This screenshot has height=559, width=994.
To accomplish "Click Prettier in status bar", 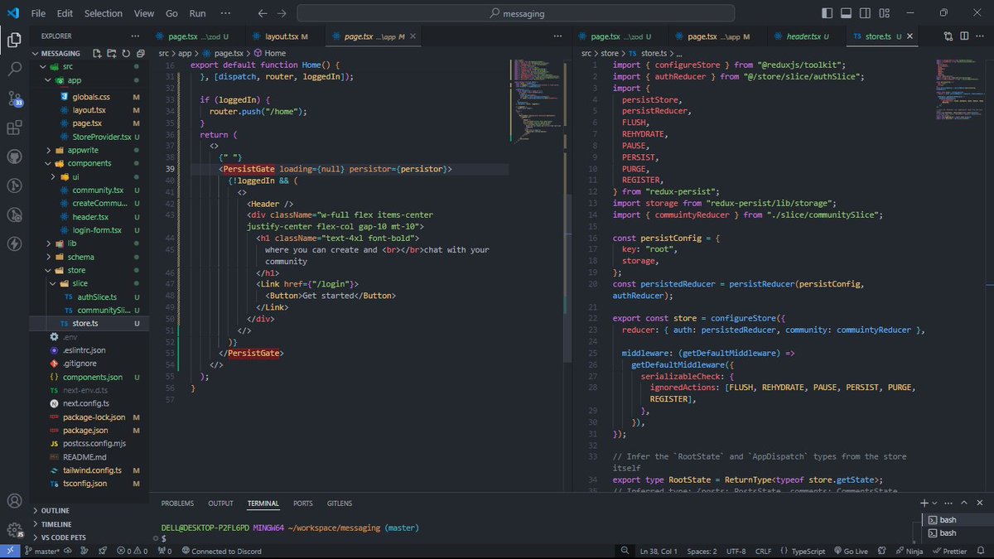I will (x=948, y=551).
